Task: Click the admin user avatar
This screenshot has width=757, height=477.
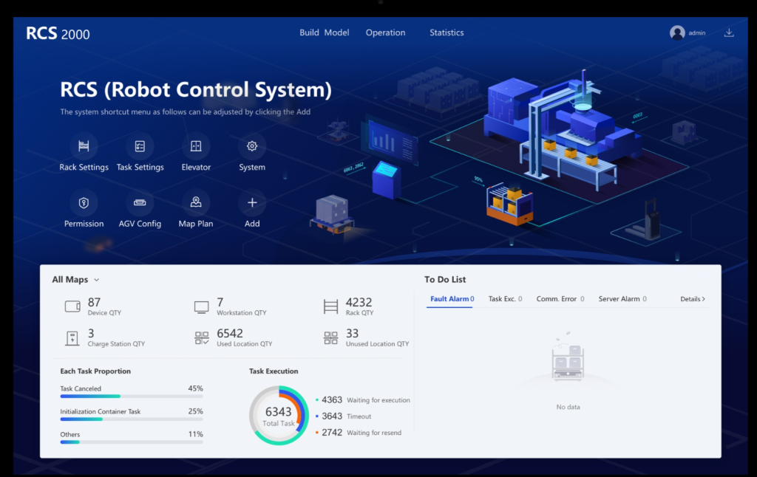Action: [677, 32]
